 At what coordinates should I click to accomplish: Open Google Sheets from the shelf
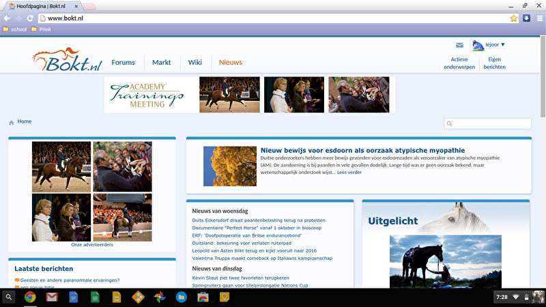click(x=95, y=297)
